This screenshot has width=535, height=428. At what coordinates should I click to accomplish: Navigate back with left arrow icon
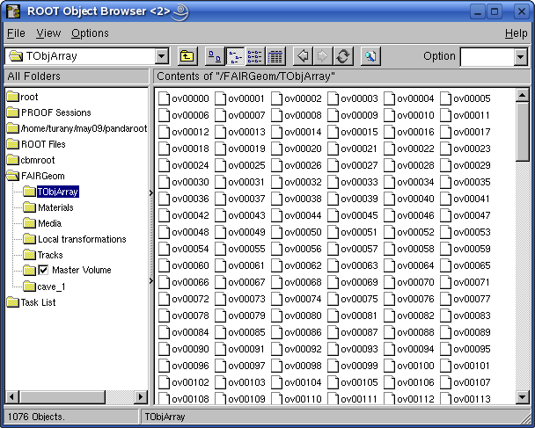point(303,56)
